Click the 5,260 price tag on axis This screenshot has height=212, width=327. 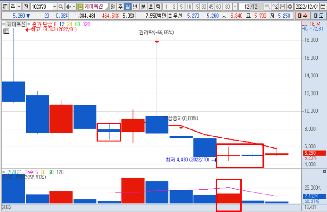314,153
